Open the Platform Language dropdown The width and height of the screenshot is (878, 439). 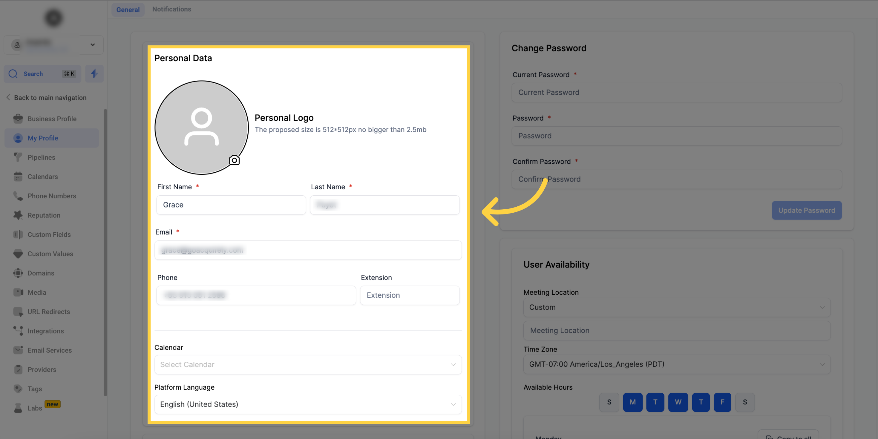[x=308, y=404]
